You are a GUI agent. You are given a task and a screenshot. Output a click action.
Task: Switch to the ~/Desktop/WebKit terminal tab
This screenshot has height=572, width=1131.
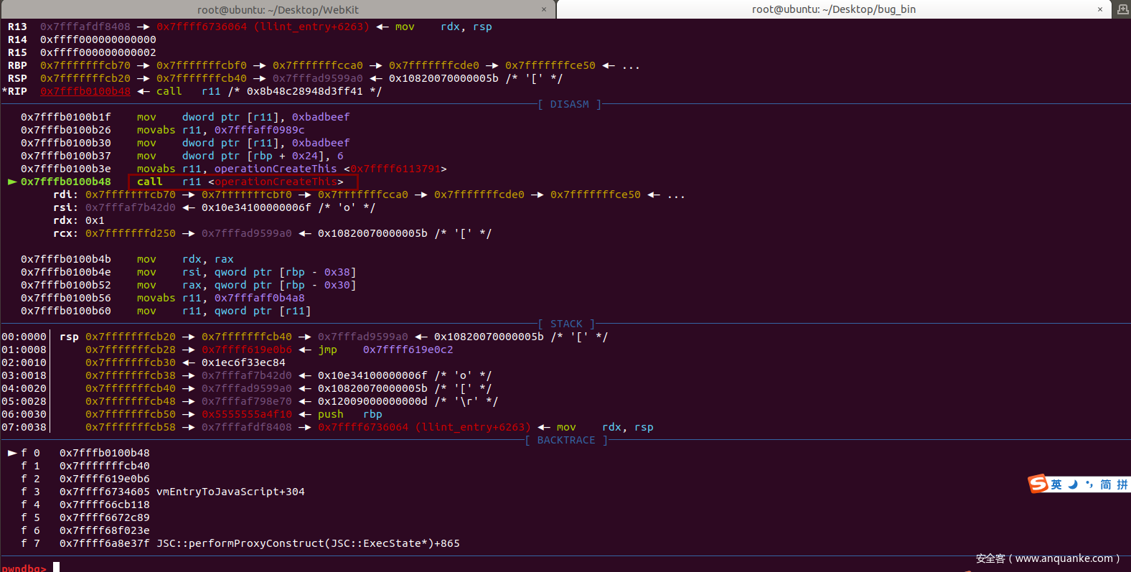[x=278, y=9]
